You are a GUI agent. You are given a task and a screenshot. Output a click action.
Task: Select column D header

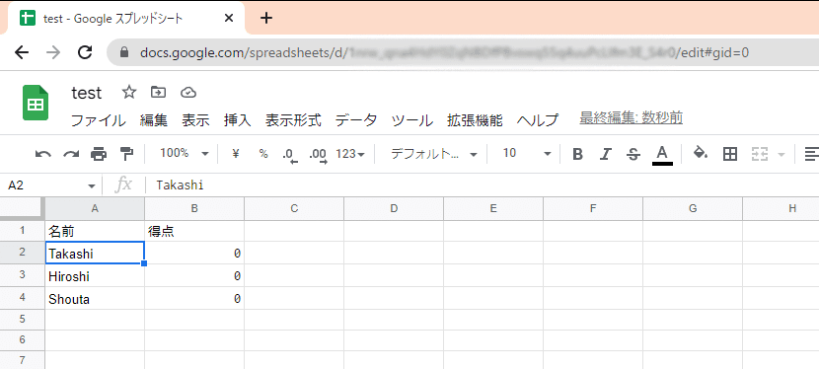coord(394,209)
